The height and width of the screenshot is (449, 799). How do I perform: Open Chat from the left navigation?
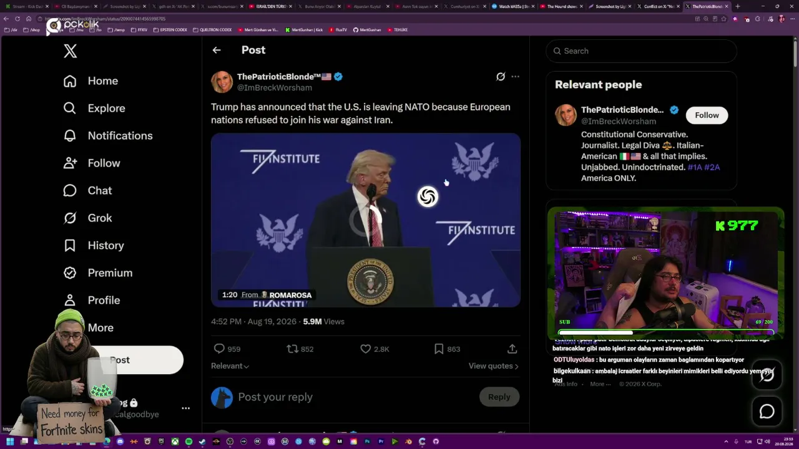pyautogui.click(x=87, y=191)
